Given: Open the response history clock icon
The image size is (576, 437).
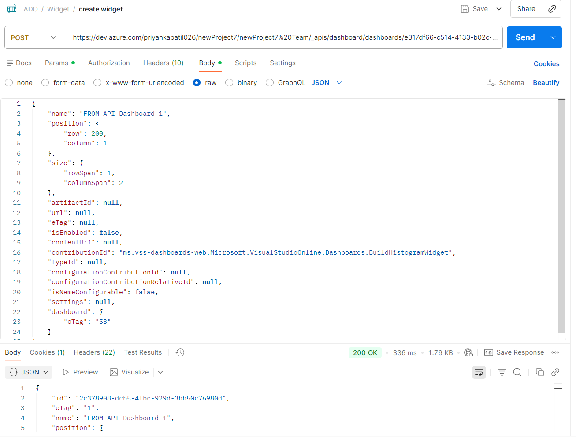Looking at the screenshot, I should coord(180,352).
